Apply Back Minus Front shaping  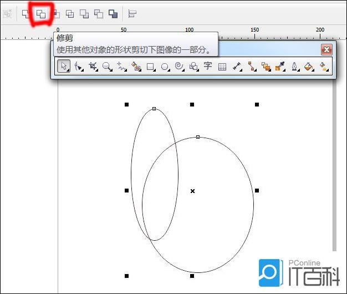click(99, 14)
